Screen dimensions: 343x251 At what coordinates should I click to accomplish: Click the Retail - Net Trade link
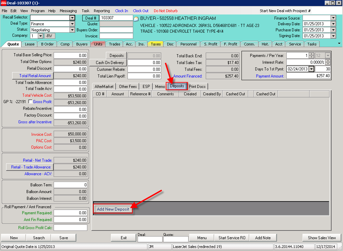point(37,160)
